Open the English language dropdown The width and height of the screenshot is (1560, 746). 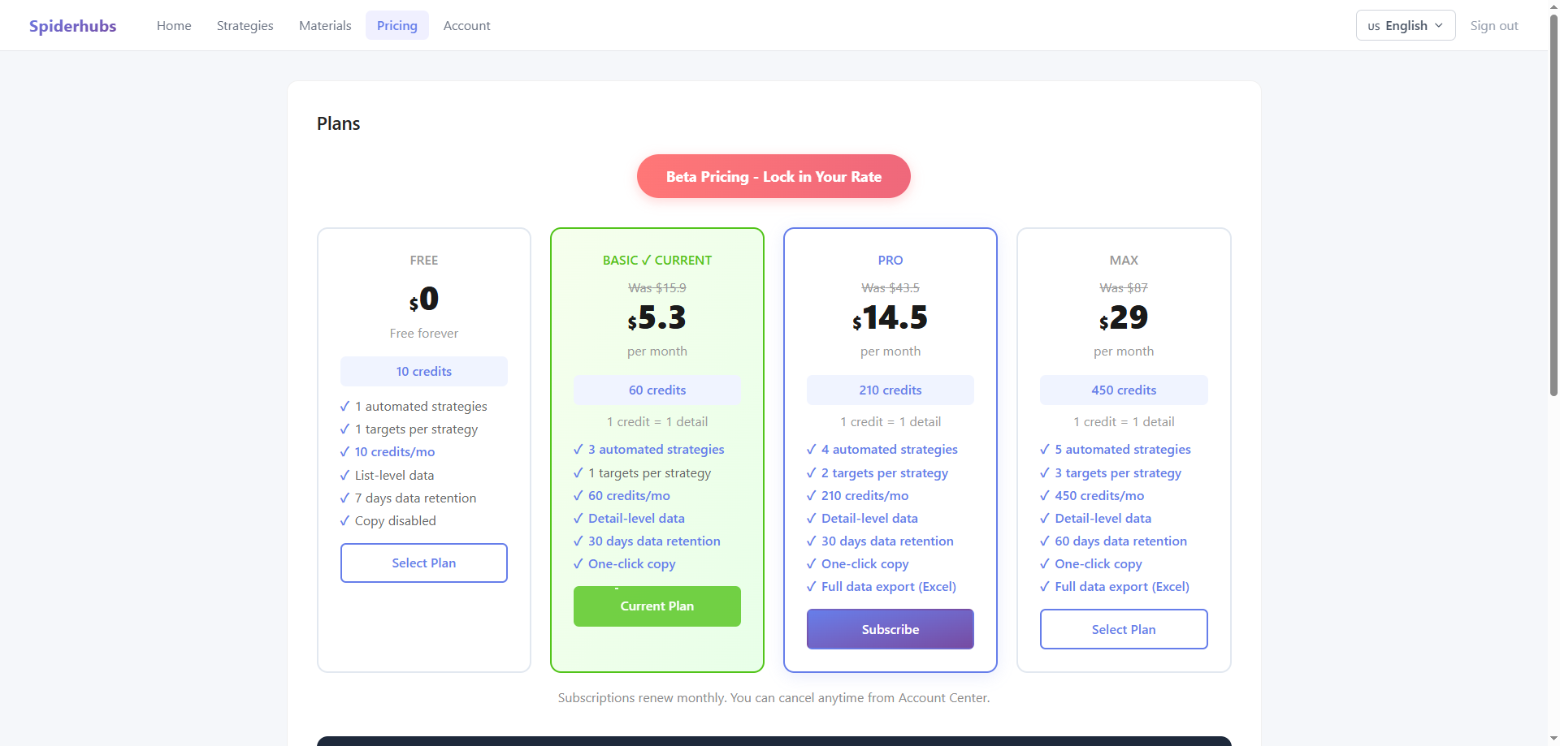[1405, 25]
